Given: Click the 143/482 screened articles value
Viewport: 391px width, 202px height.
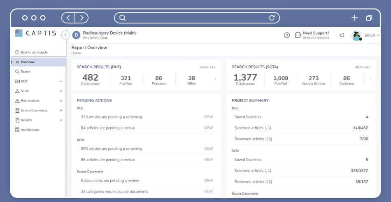Looking at the screenshot, I should pyautogui.click(x=361, y=128).
